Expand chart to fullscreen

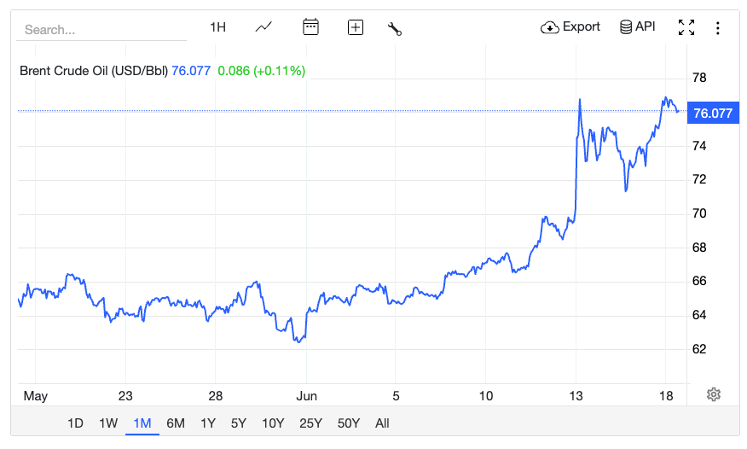[x=686, y=27]
